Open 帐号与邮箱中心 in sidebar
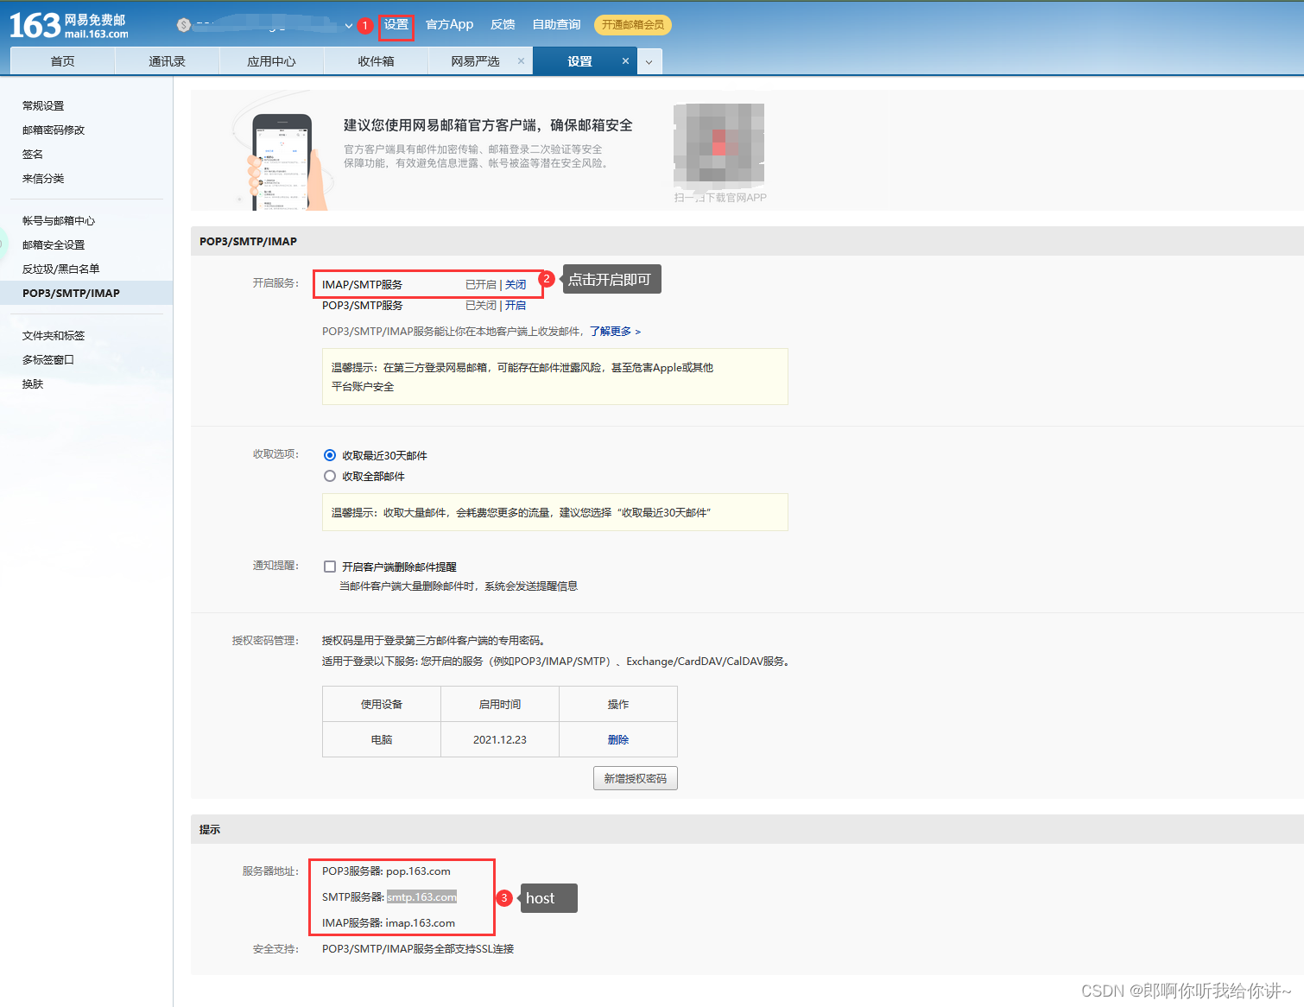1304x1007 pixels. pyautogui.click(x=59, y=221)
